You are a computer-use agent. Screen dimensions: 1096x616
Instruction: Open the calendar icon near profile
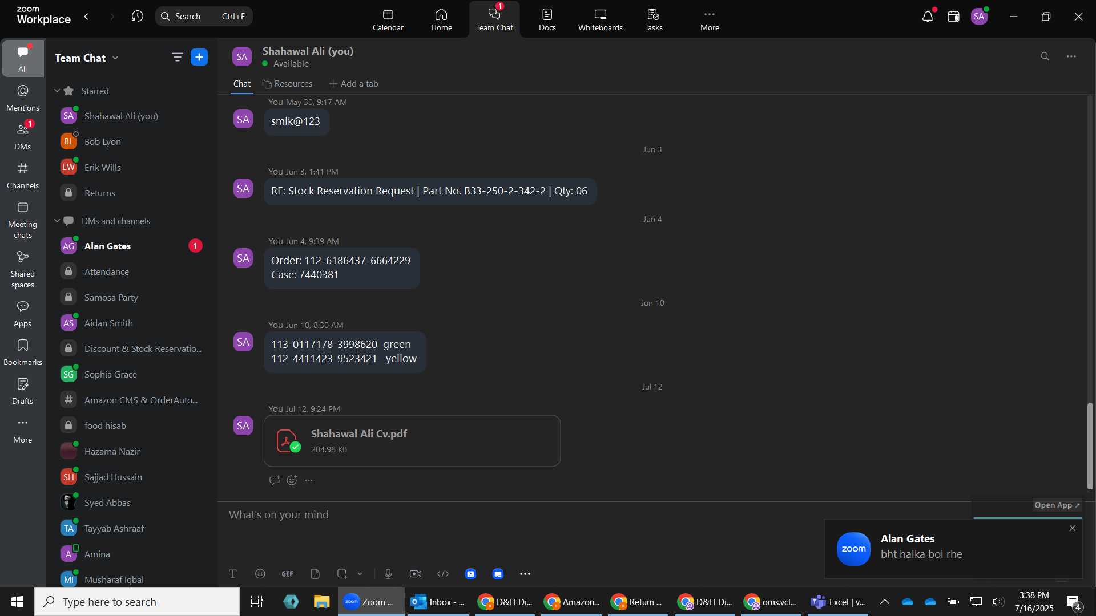click(954, 17)
